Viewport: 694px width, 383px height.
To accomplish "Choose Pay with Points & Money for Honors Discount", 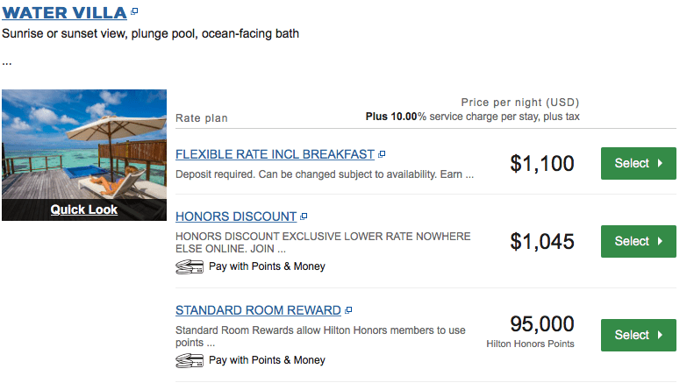I will 267,266.
